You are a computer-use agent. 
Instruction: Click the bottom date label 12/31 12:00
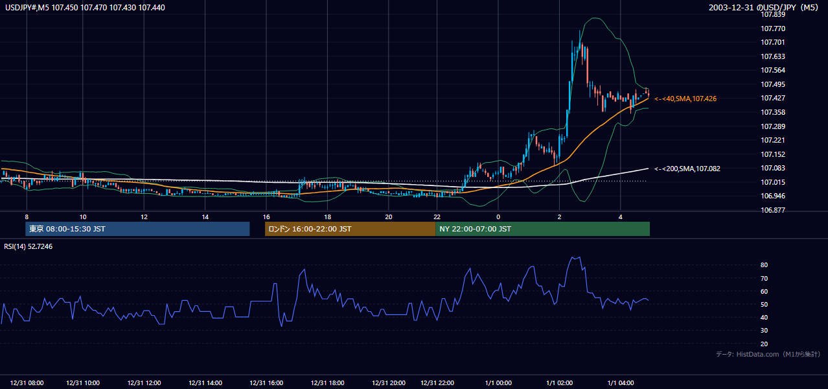[x=144, y=383]
